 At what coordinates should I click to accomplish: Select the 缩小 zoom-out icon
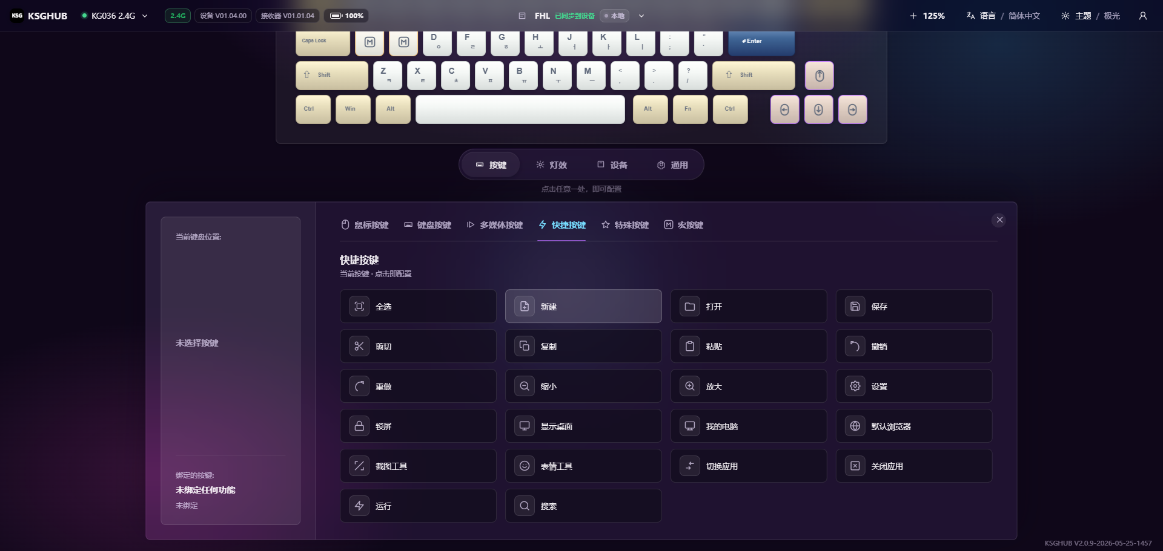pyautogui.click(x=525, y=386)
